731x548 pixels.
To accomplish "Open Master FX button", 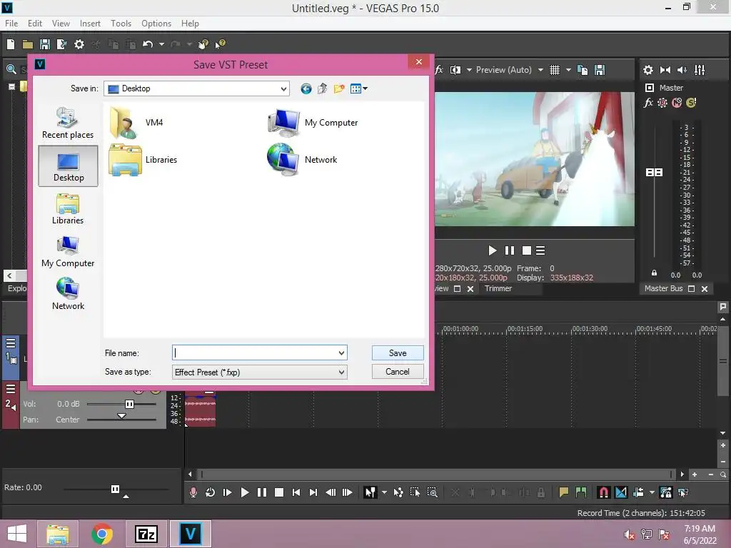I will click(648, 103).
